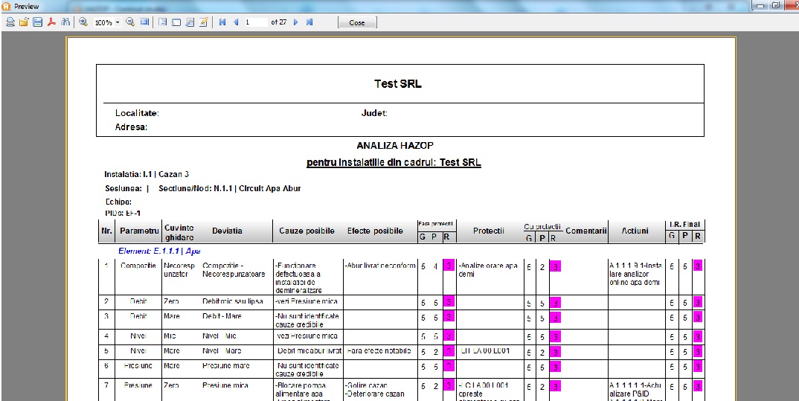The image size is (799, 401).
Task: Click the 'Judet:' label
Action: 374,113
